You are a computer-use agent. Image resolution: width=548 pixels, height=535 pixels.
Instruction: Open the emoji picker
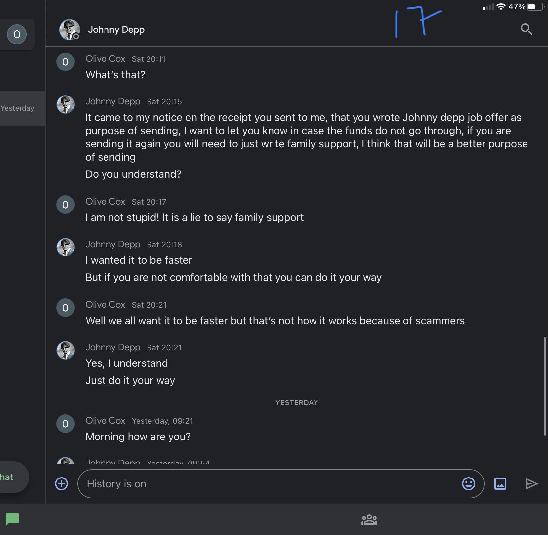[x=468, y=484]
